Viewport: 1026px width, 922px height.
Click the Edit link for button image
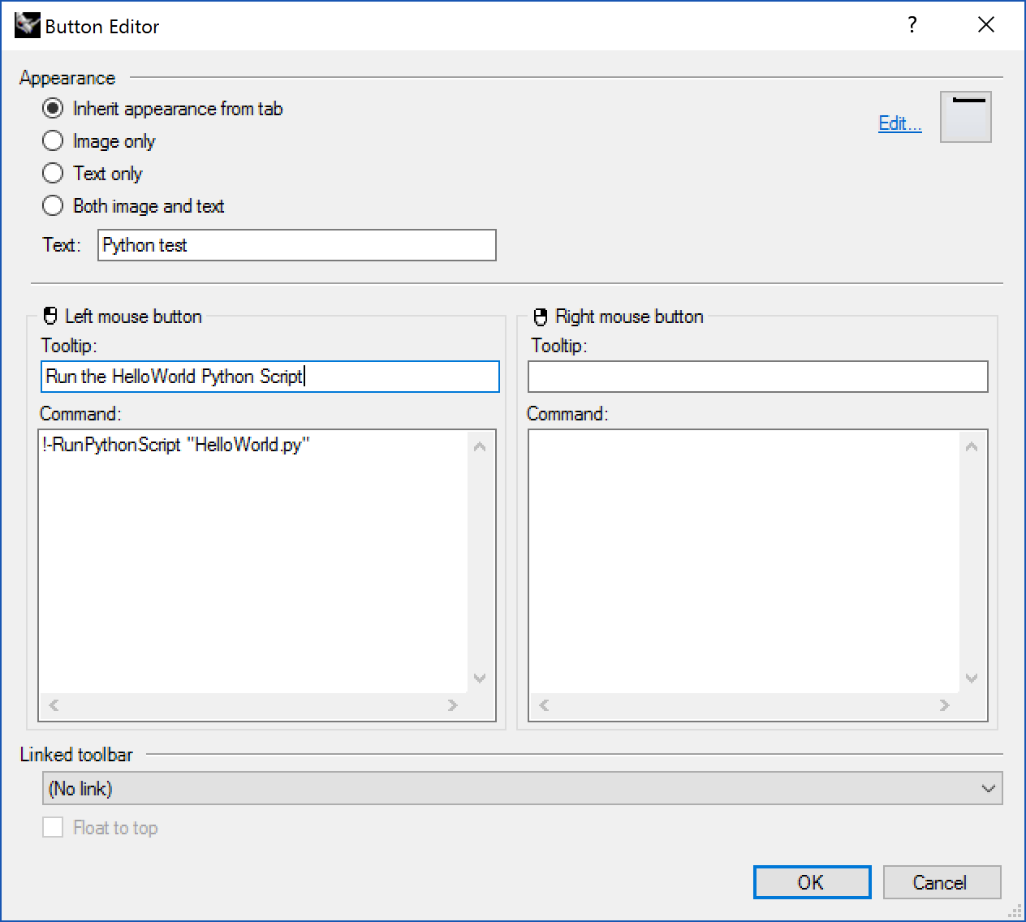tap(899, 123)
